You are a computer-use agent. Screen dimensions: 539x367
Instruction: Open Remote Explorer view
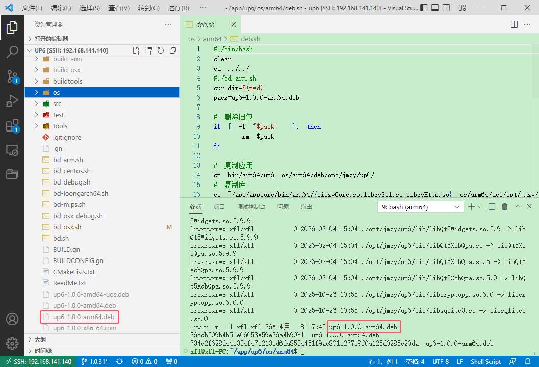(12, 150)
